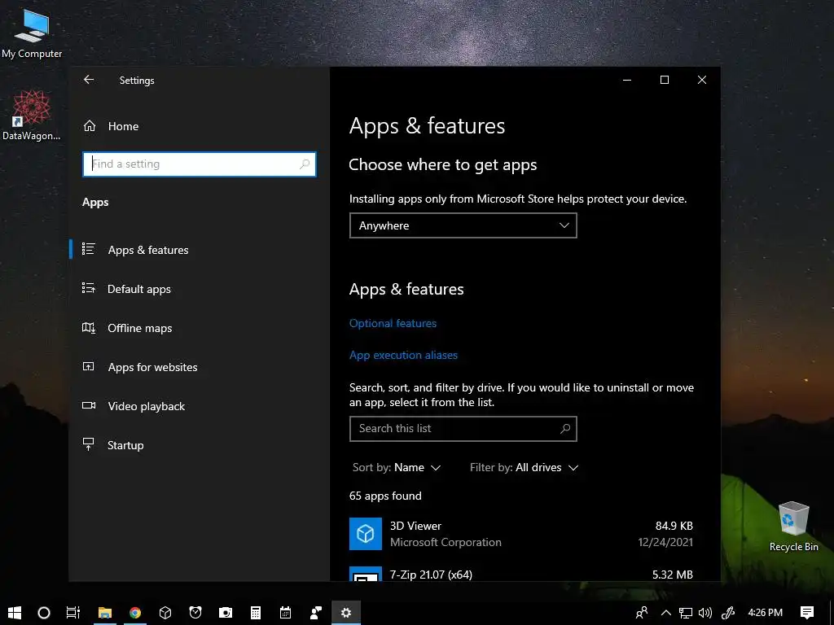This screenshot has height=625, width=834.
Task: Click the Search this list field
Action: pyautogui.click(x=463, y=428)
